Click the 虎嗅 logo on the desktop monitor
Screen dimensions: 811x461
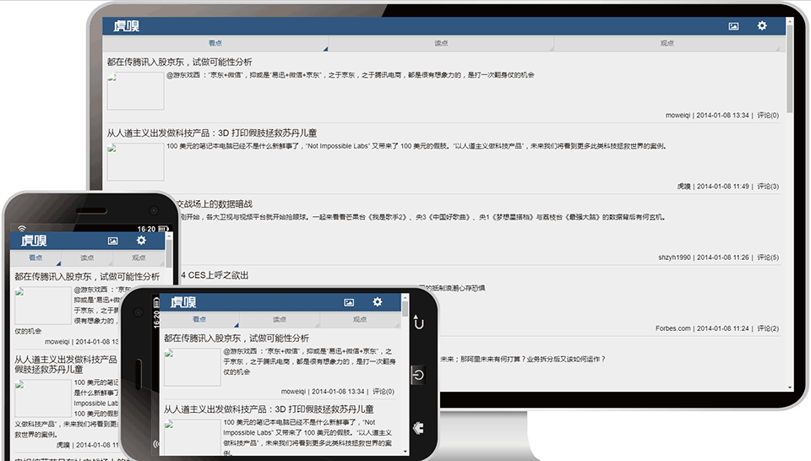[x=126, y=26]
